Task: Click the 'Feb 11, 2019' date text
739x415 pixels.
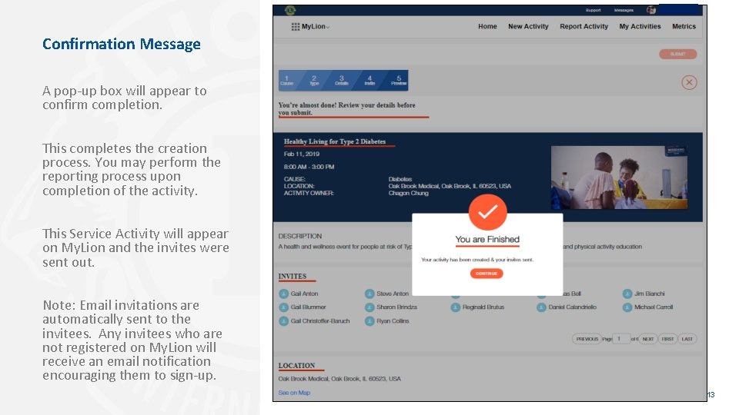Action: click(302, 154)
